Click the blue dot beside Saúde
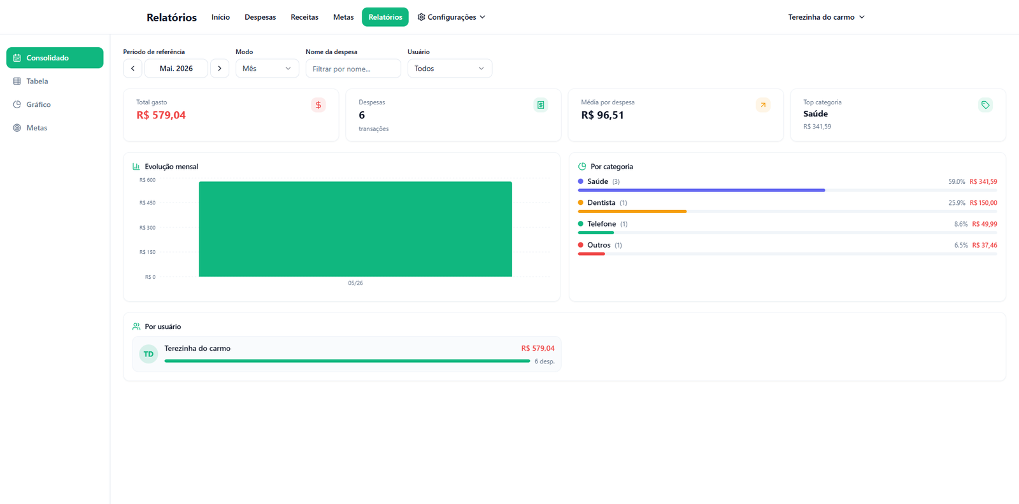This screenshot has height=504, width=1019. (x=581, y=181)
